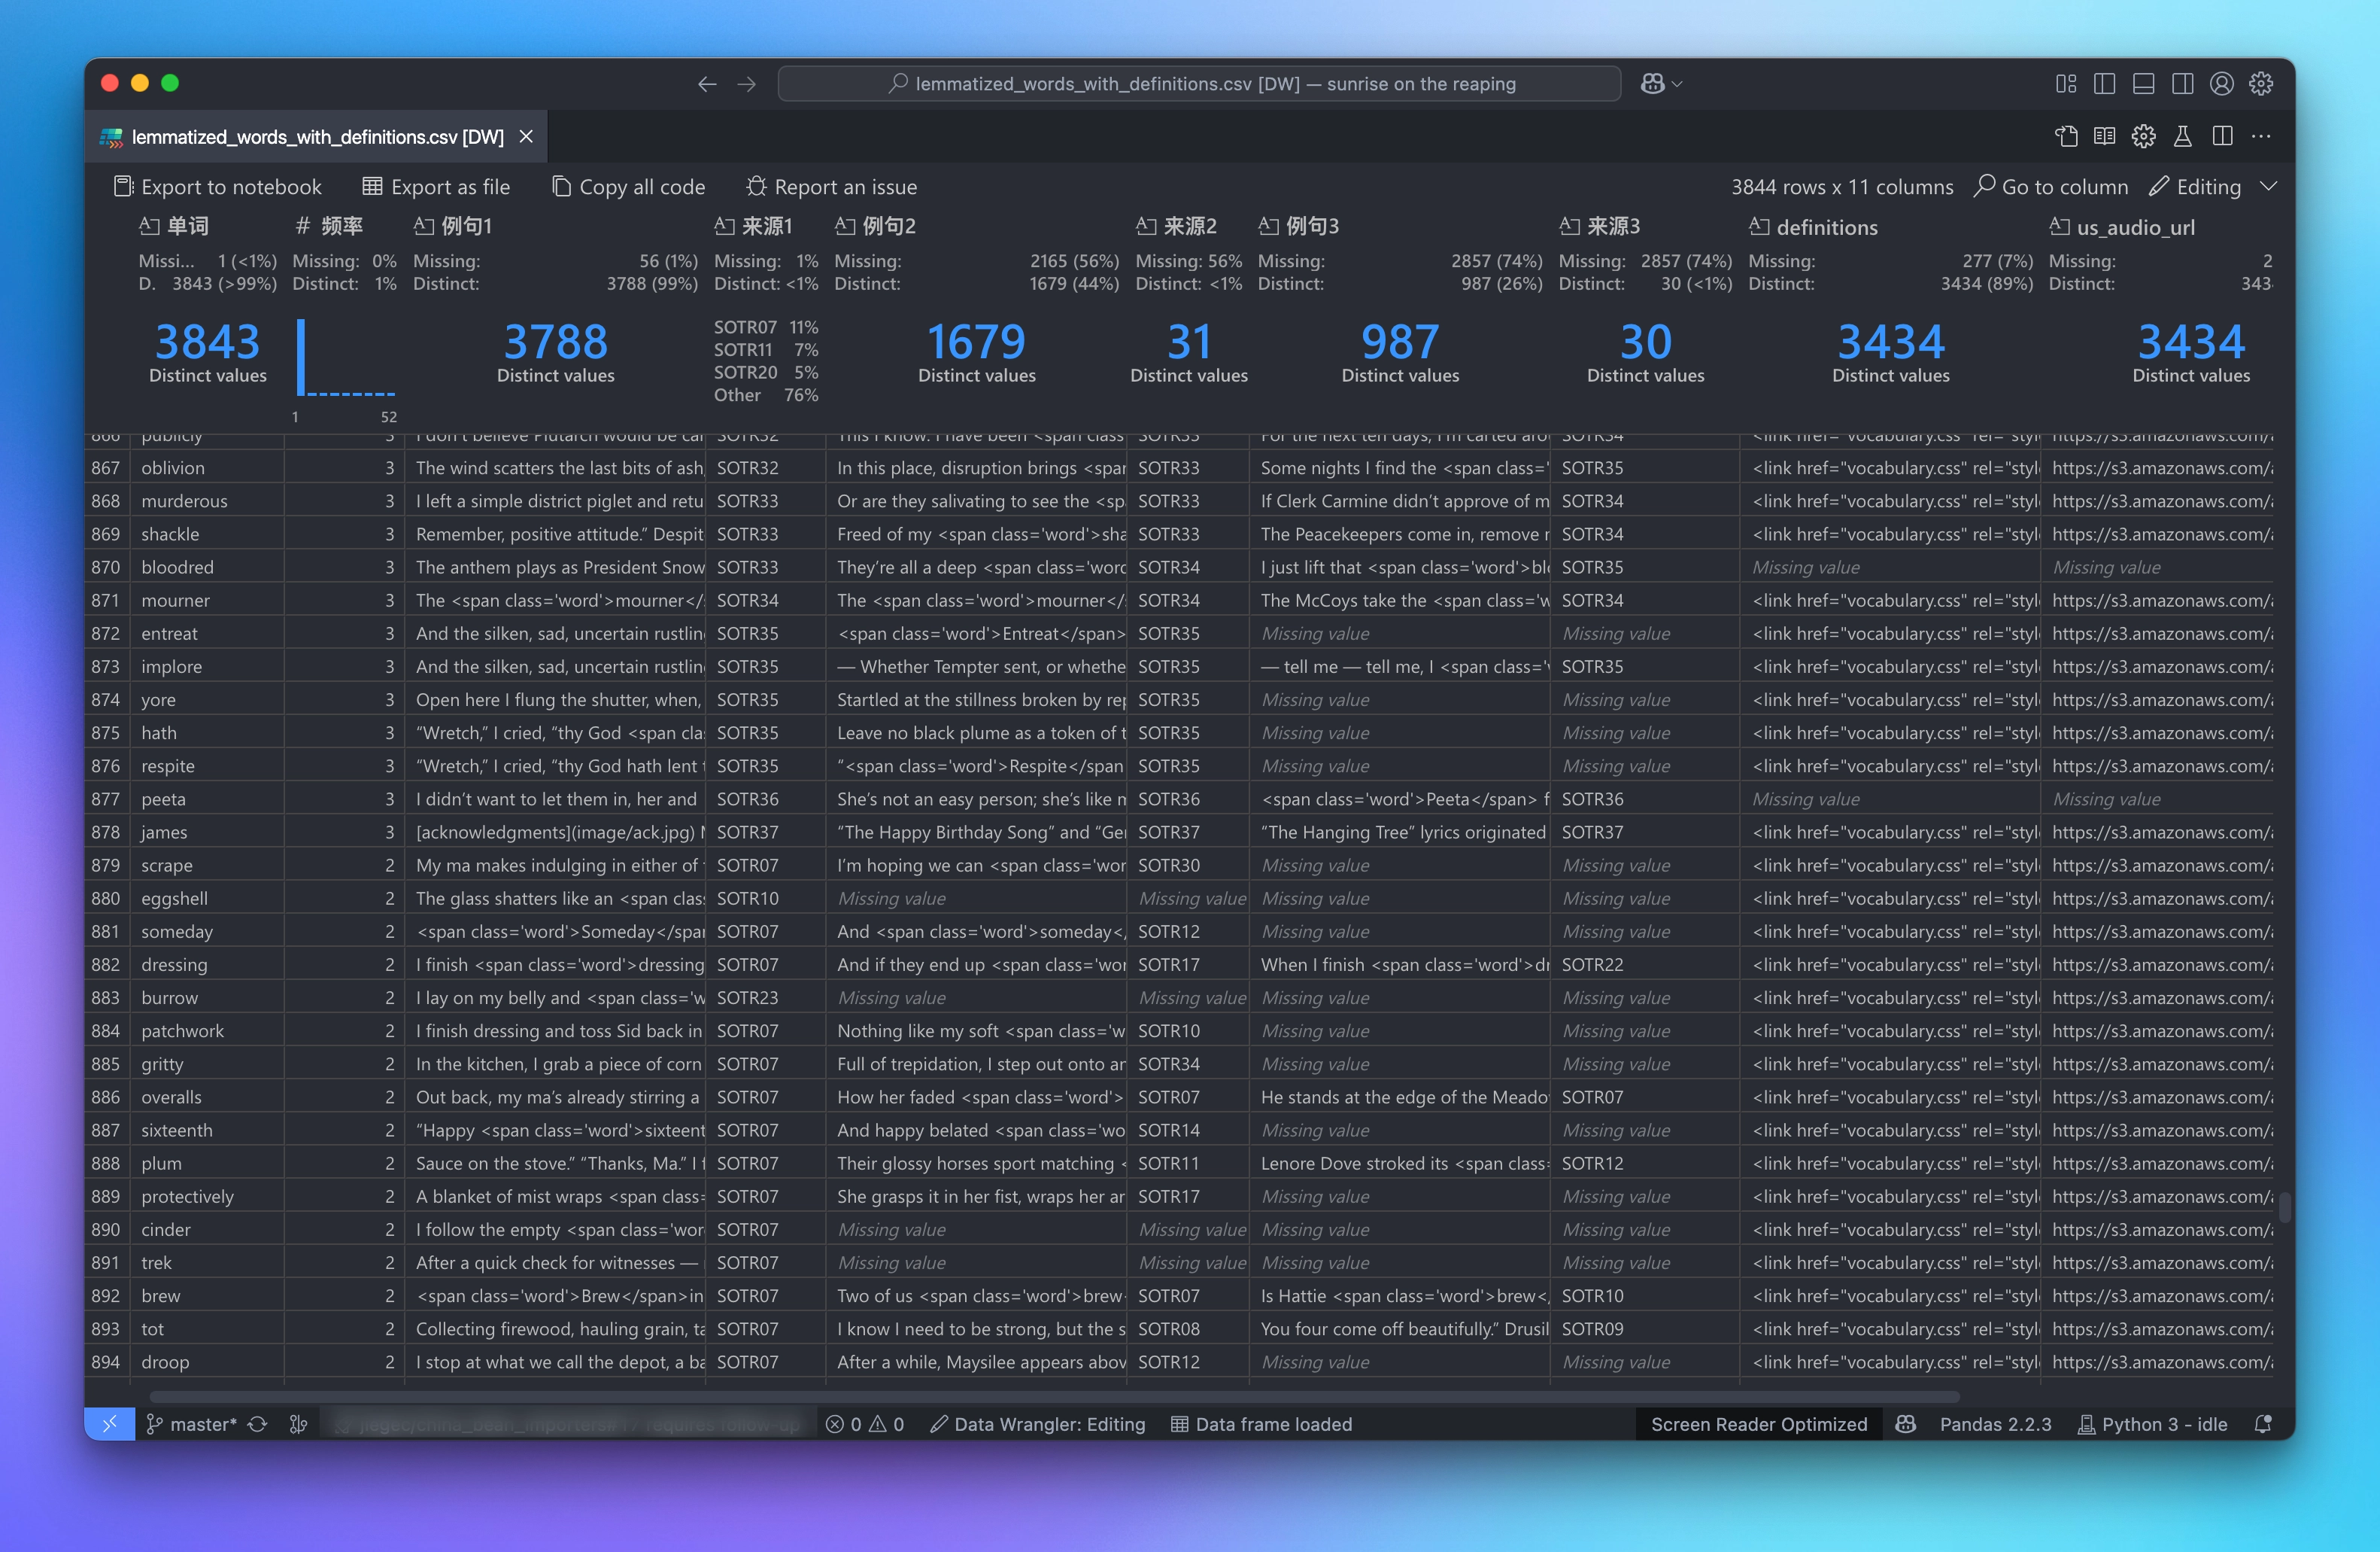Screen dimensions: 2380x1552
Task: Open the flask experiments icon in editor toolbar
Action: [x=2182, y=137]
